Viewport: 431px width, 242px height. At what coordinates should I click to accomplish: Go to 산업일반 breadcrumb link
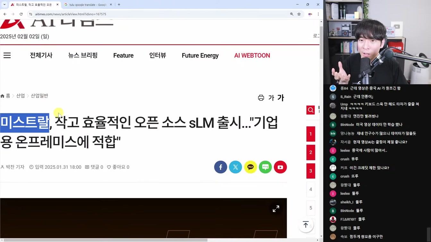pos(39,96)
